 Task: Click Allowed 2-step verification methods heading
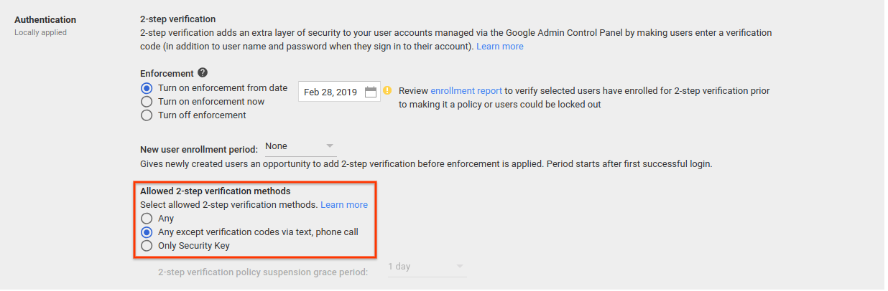[215, 191]
